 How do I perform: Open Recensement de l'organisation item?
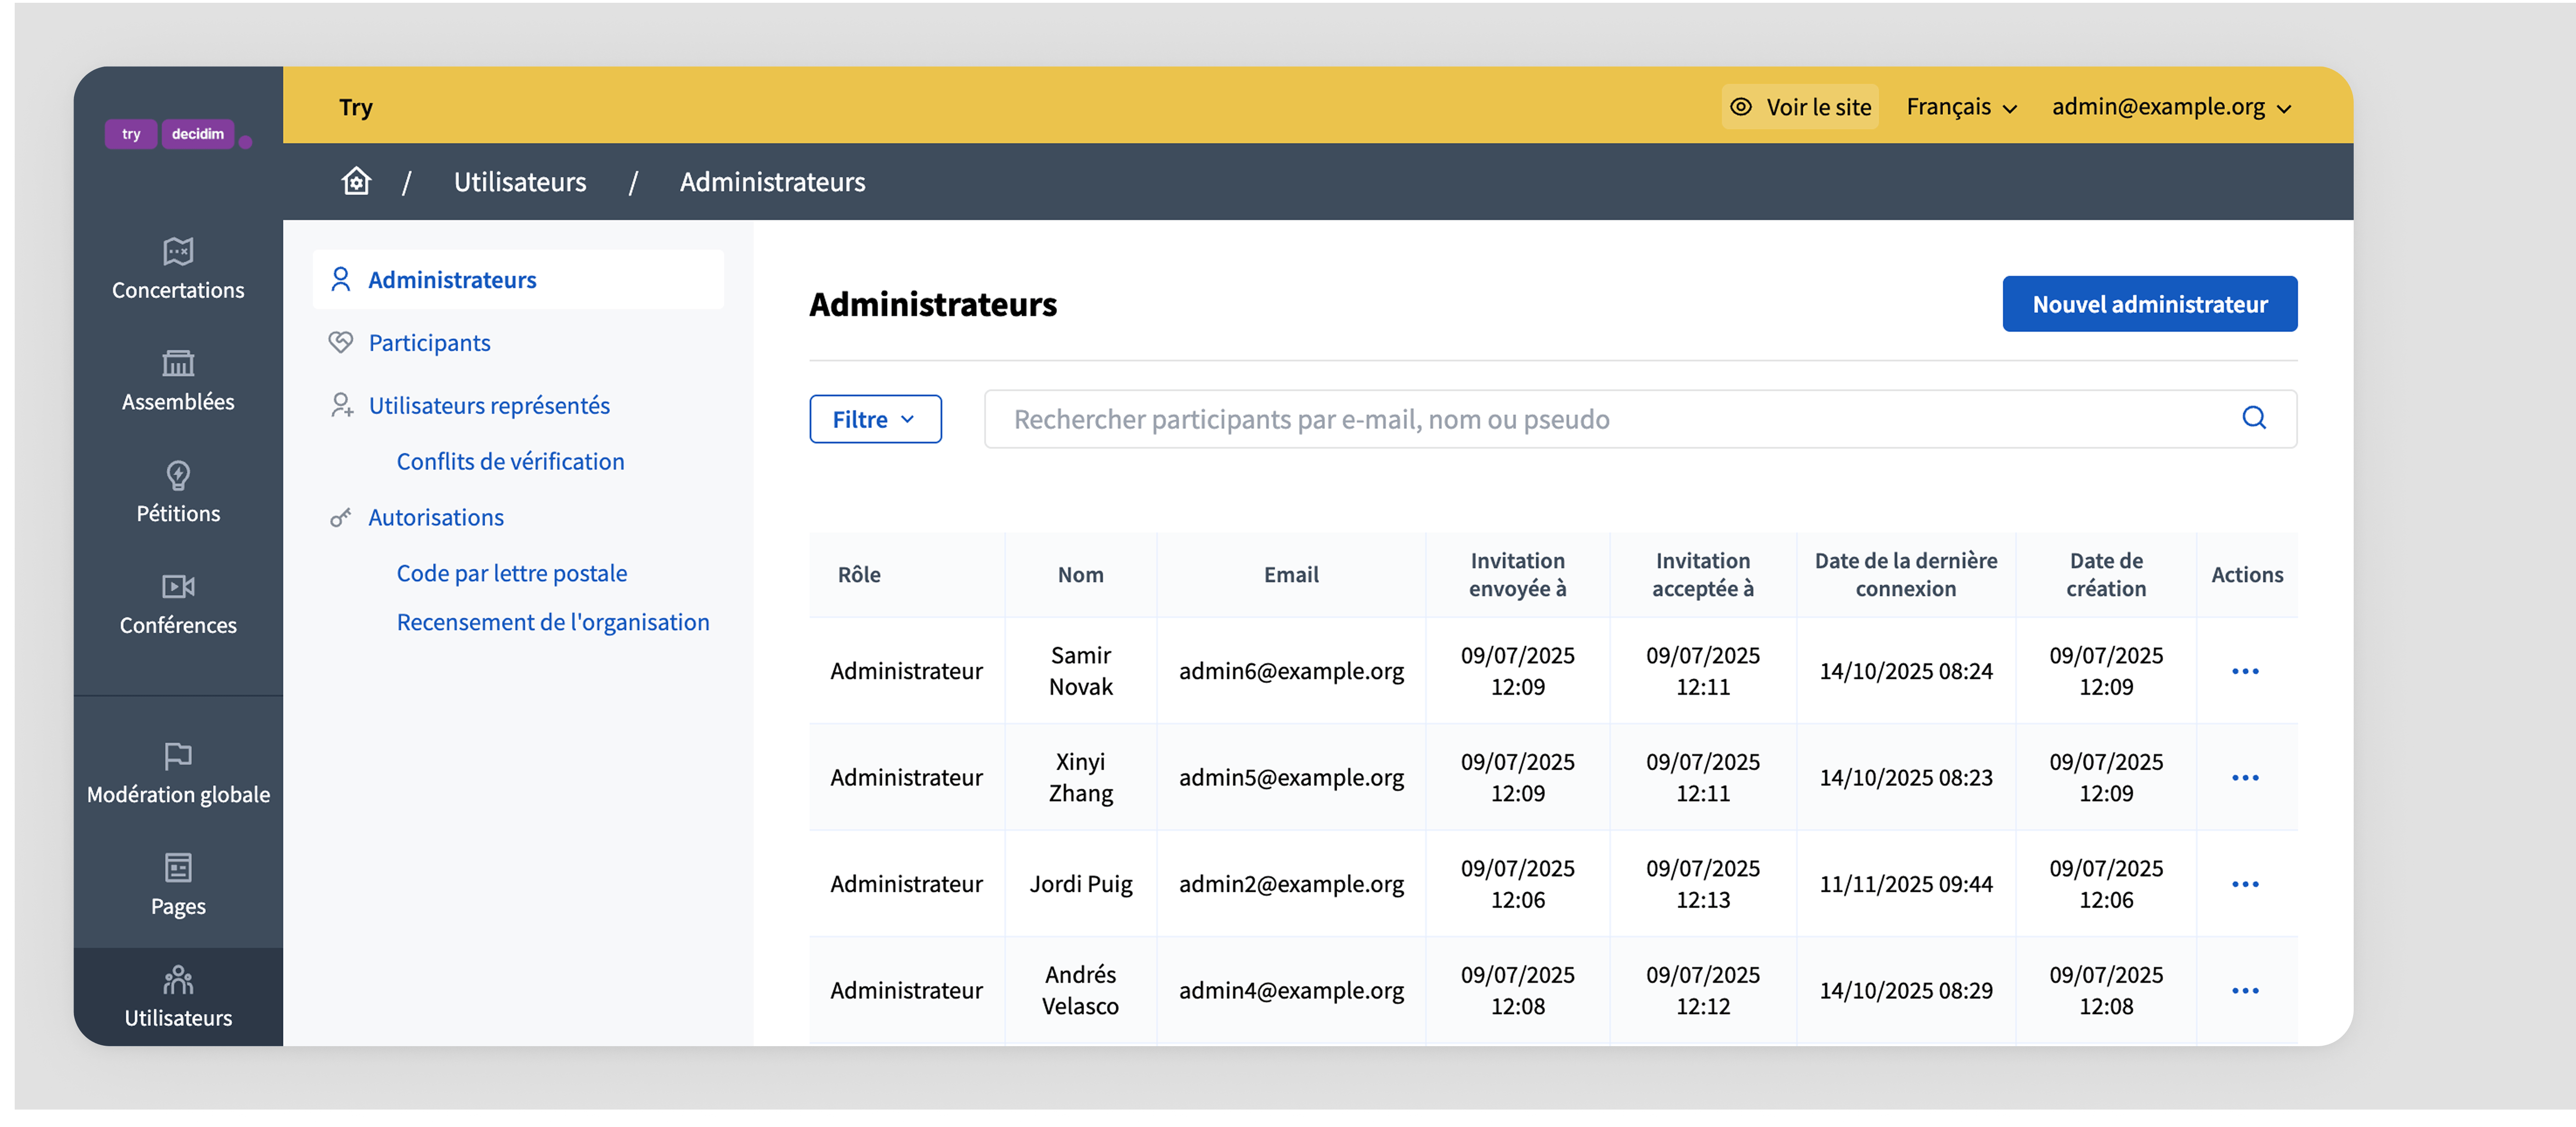click(x=553, y=622)
